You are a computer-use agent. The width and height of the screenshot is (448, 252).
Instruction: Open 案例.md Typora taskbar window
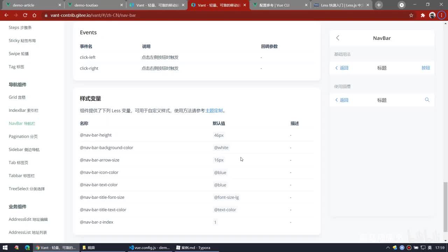click(196, 247)
